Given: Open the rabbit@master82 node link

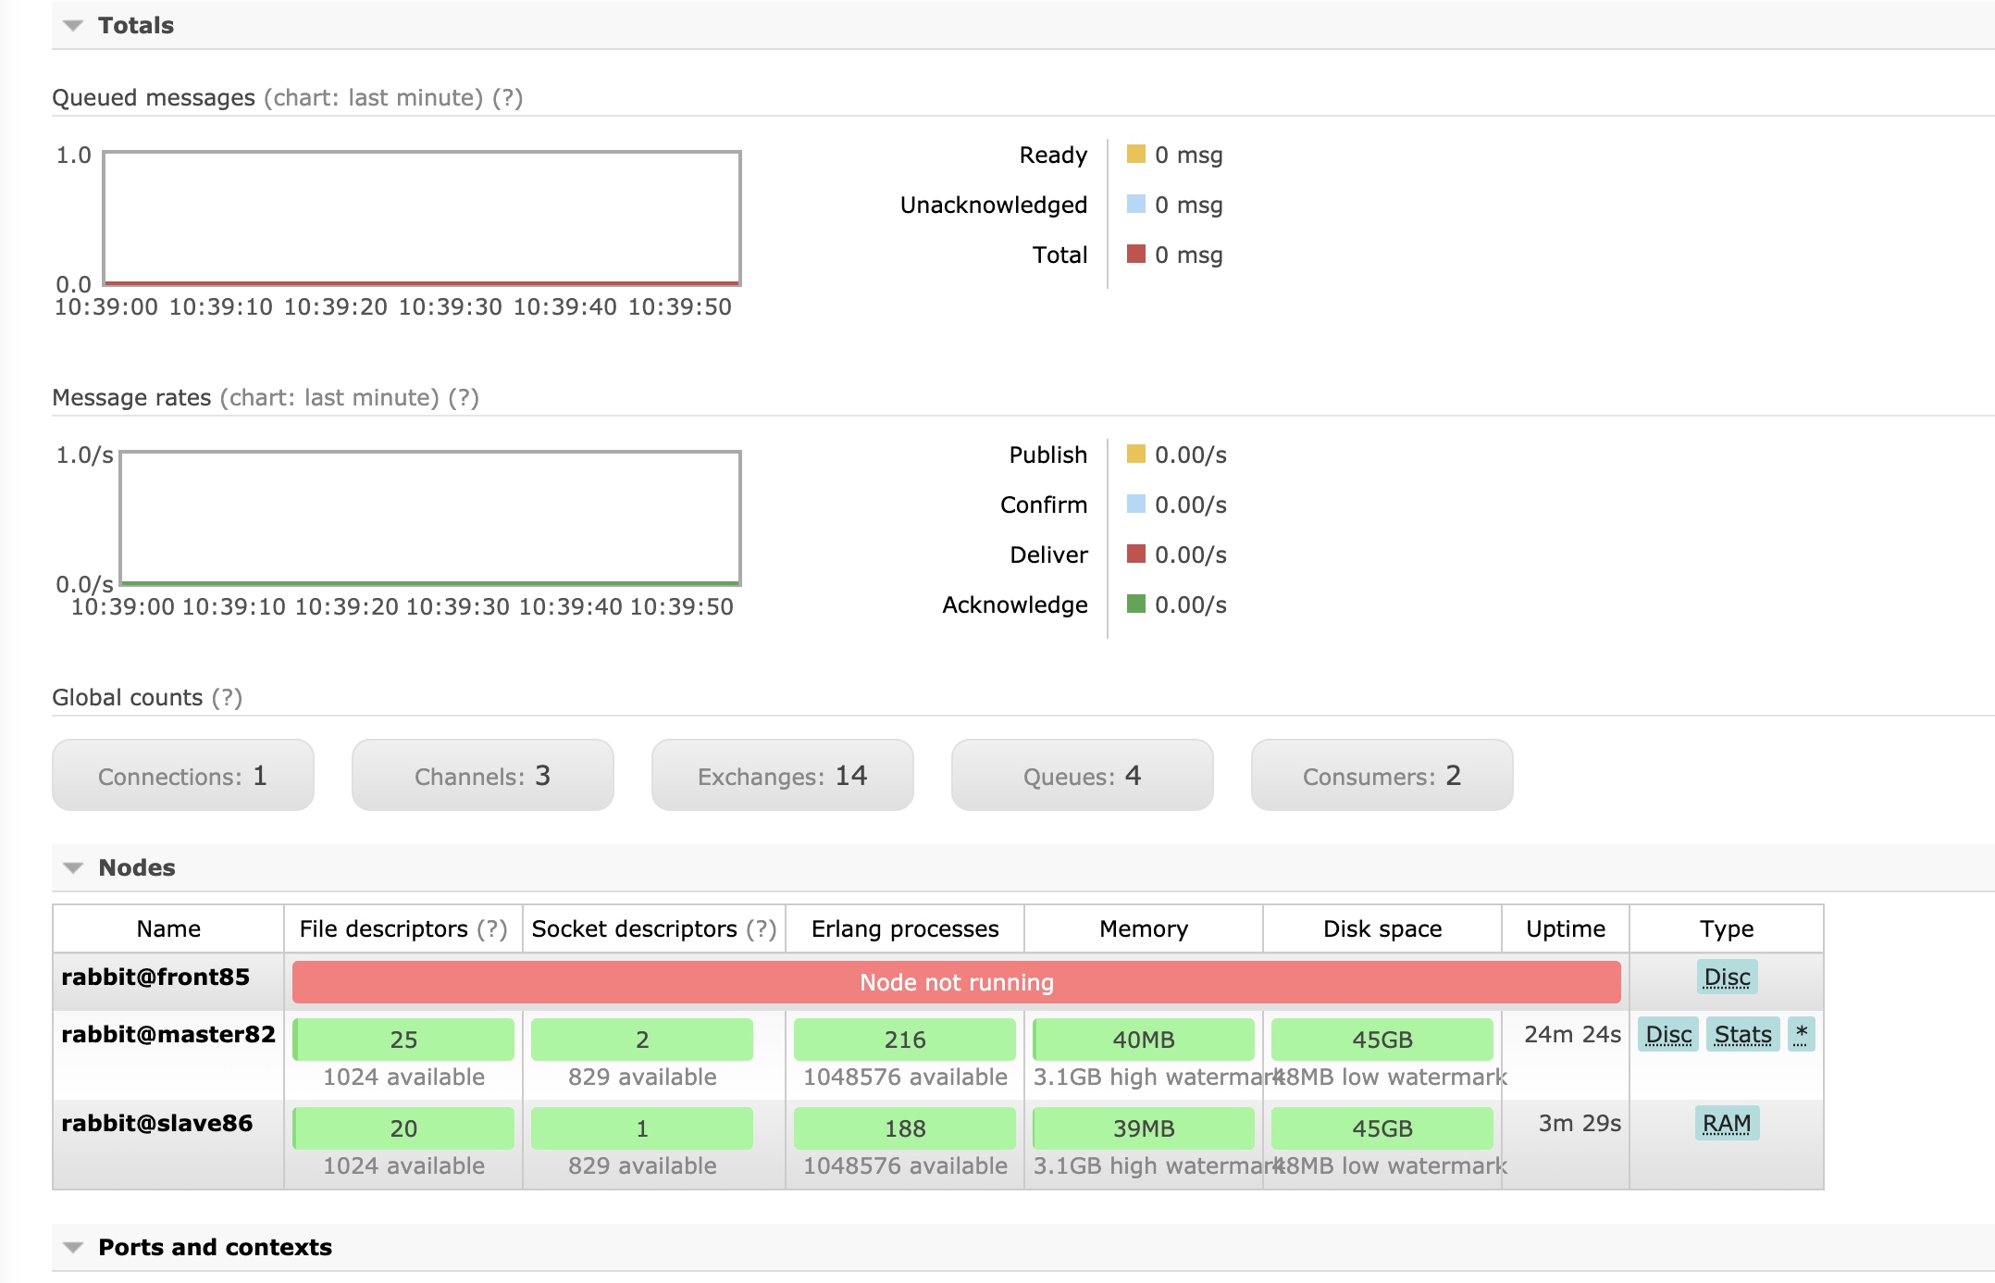Looking at the screenshot, I should [168, 1035].
